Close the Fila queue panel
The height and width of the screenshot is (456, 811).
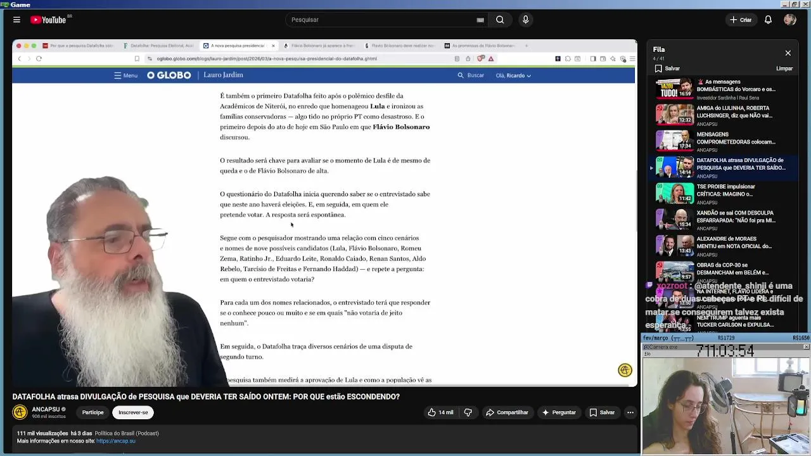click(788, 53)
